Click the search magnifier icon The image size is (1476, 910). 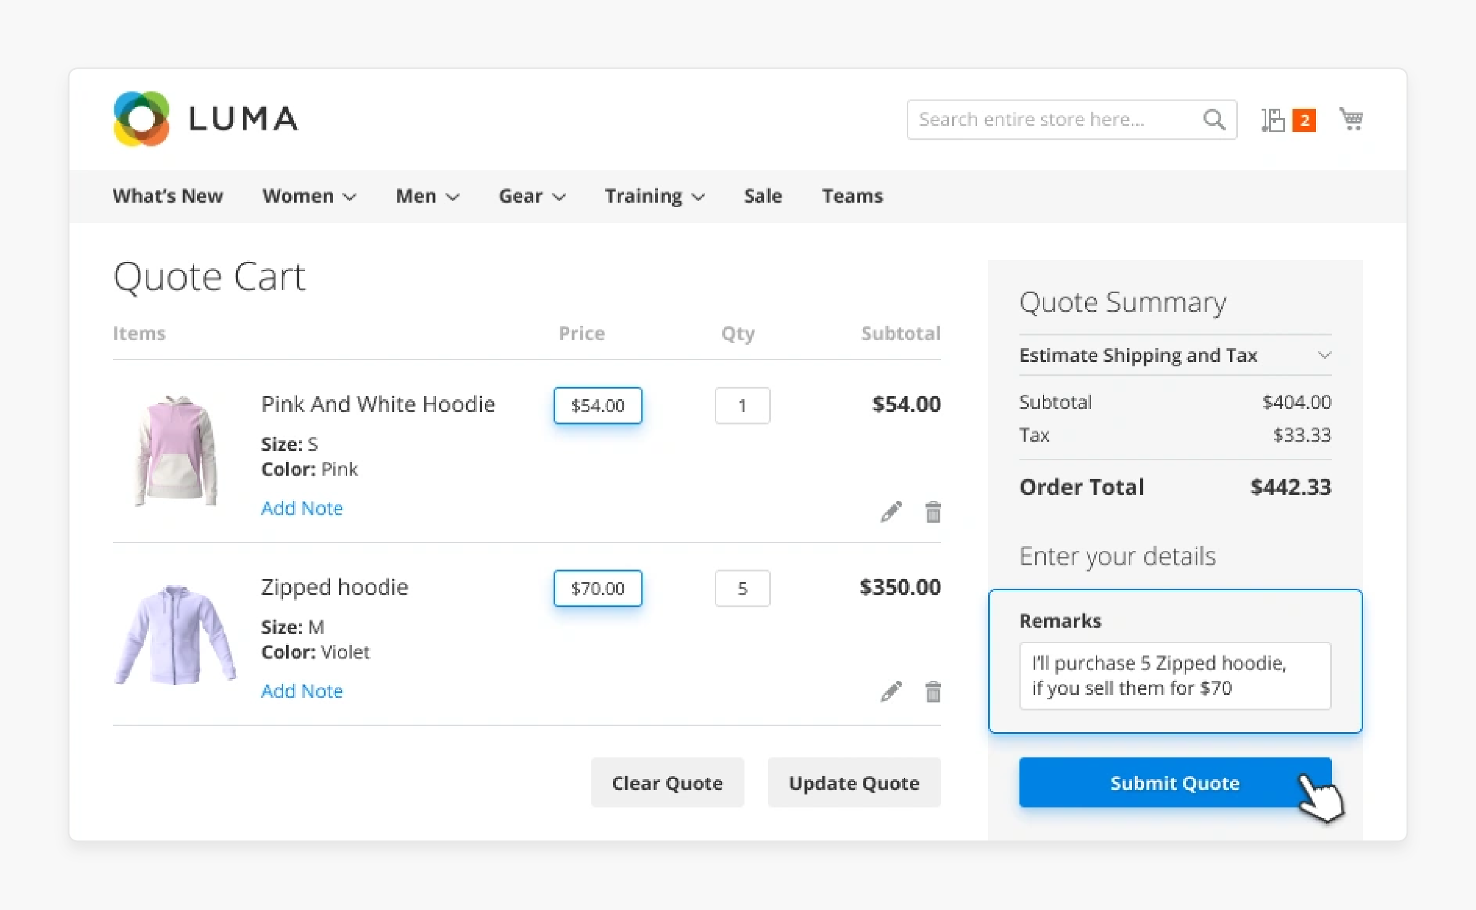click(1214, 119)
